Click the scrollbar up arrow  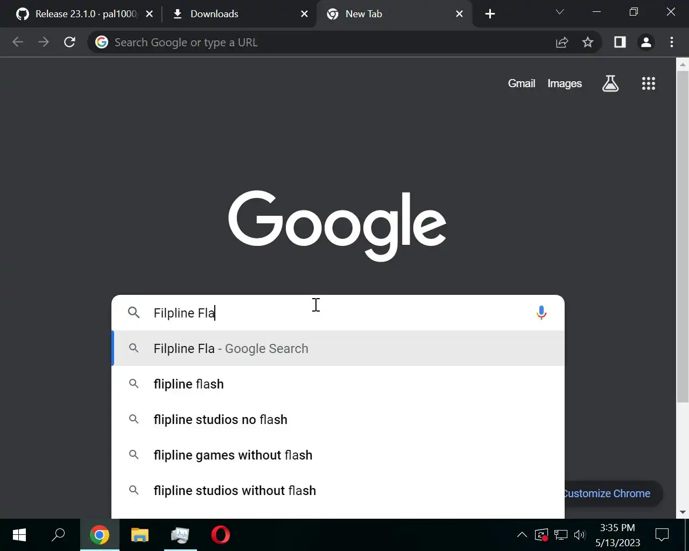pos(683,64)
